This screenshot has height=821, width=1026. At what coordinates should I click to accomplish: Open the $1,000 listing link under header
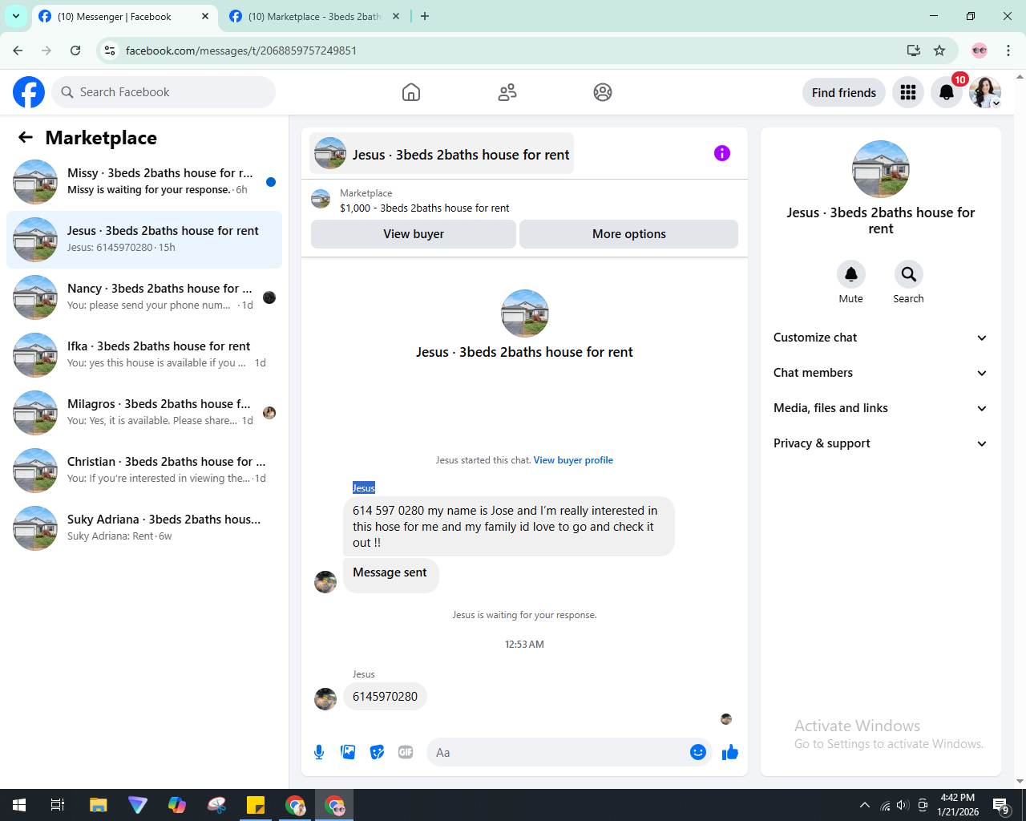(424, 208)
